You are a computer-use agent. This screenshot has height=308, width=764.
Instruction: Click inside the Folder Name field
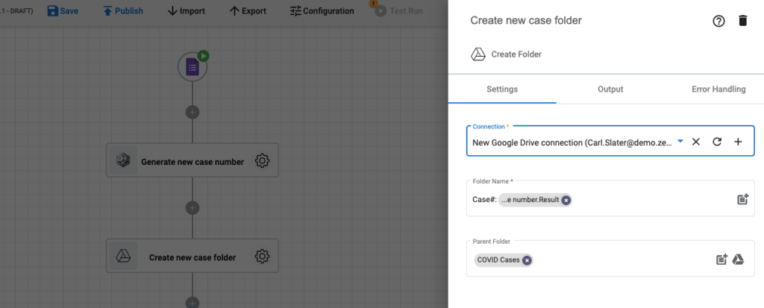pyautogui.click(x=610, y=198)
